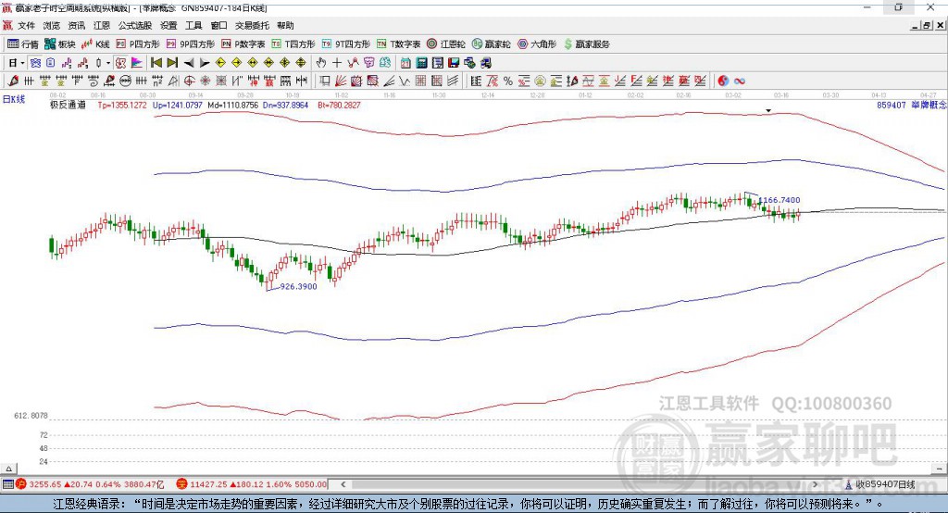Expand the candlestick style dropdown arrow
The image size is (948, 513).
tap(108, 63)
